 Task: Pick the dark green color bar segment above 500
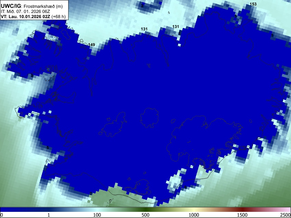pyautogui.click(x=145, y=210)
